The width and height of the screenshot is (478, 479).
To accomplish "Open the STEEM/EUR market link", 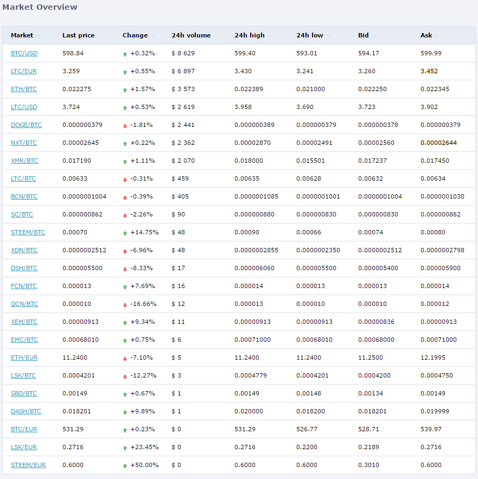I will coord(28,465).
